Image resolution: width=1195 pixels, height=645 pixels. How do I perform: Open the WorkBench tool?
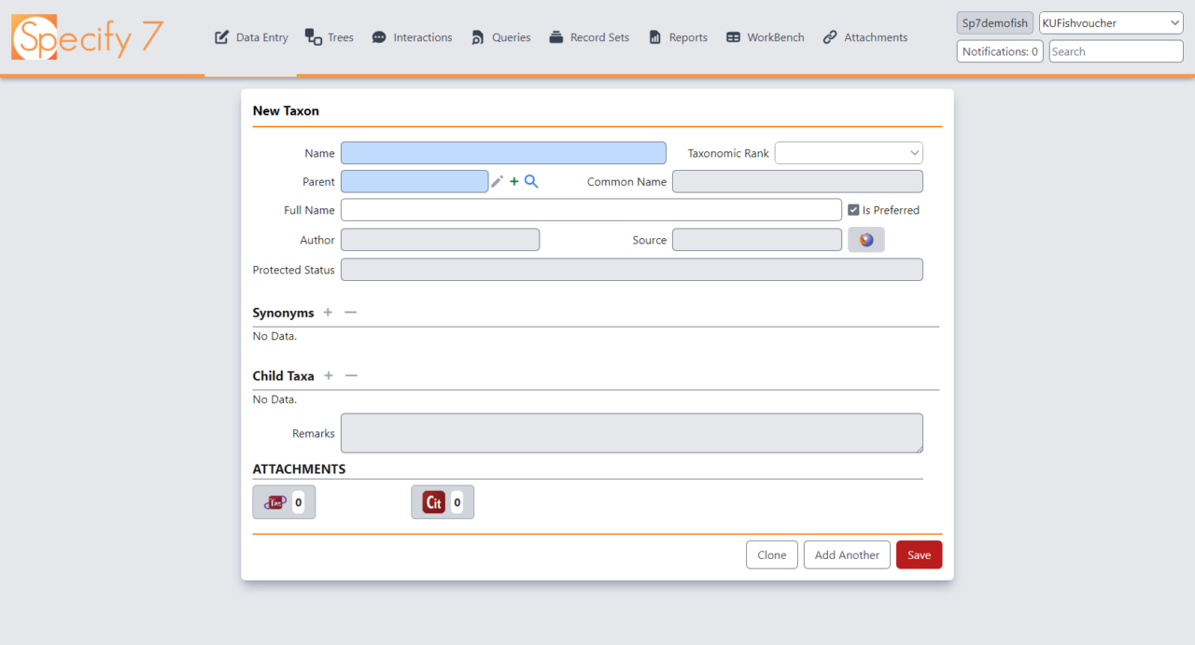point(765,37)
